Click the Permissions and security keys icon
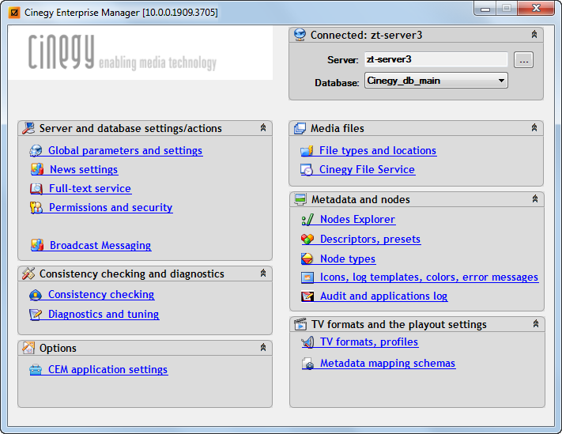562x434 pixels. click(36, 207)
